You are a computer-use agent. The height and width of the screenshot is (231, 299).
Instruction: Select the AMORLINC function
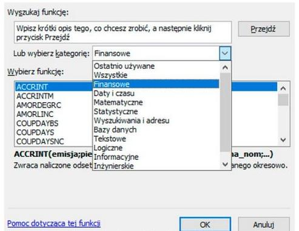point(53,114)
